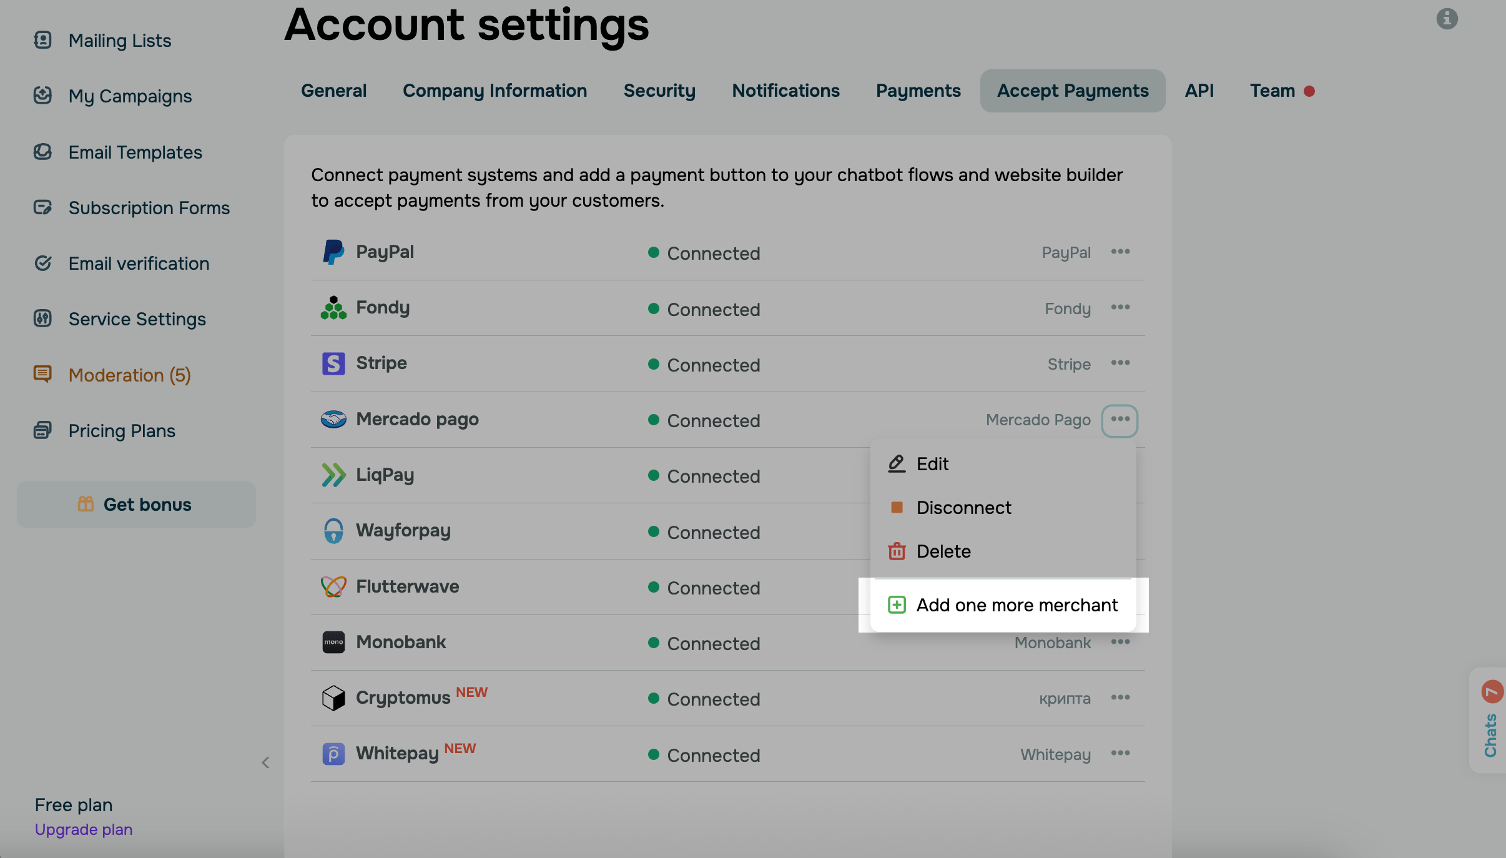
Task: Click the pencil icon next to Edit
Action: click(x=897, y=464)
